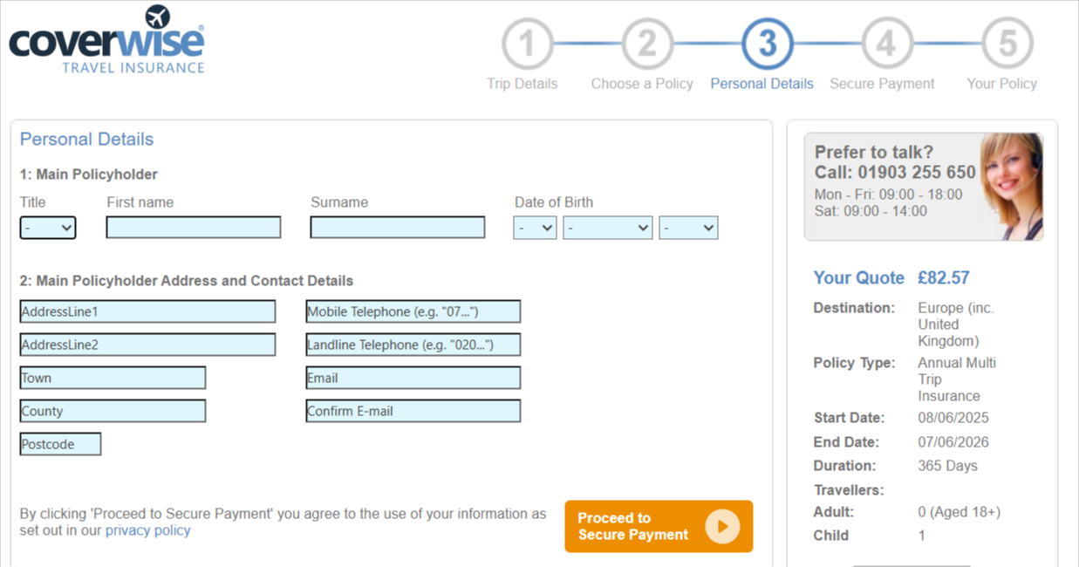Screen dimensions: 1079x567
Task: Go to step 2 Choose a Policy circle
Action: (x=647, y=44)
